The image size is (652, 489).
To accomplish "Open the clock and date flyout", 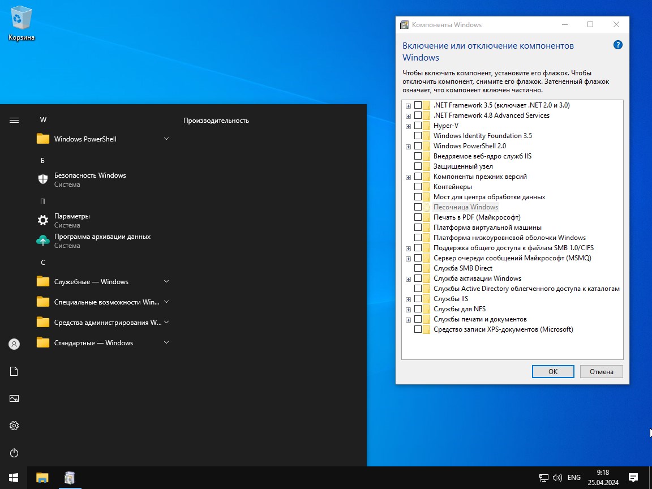I will point(603,478).
